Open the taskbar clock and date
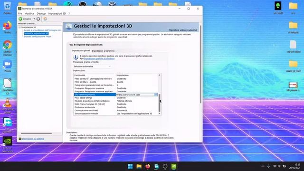 [x=295, y=166]
